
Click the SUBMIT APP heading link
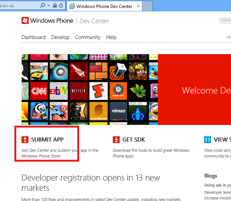[x=47, y=140]
